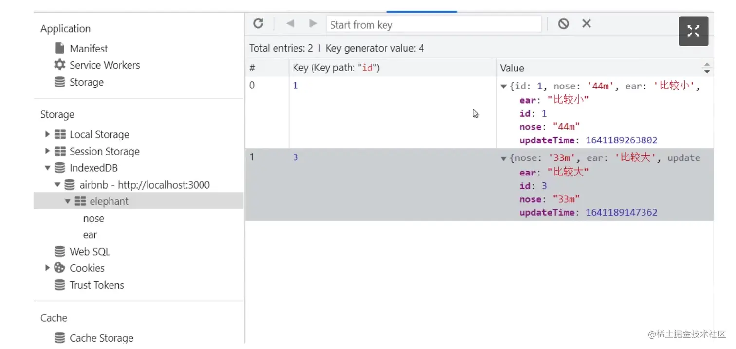Click the Storage database icon under Application

click(x=59, y=82)
